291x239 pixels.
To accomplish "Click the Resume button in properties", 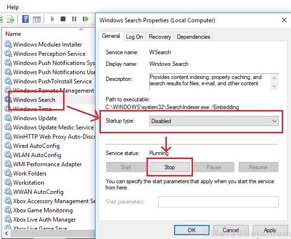I will (258, 167).
